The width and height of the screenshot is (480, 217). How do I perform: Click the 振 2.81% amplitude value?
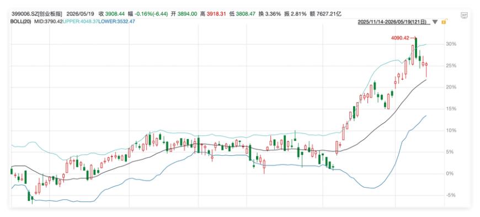click(x=295, y=14)
